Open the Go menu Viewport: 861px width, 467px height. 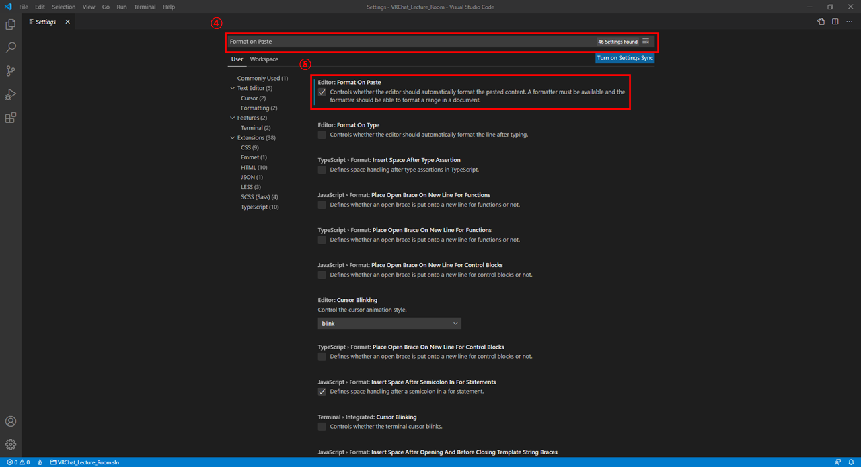106,7
